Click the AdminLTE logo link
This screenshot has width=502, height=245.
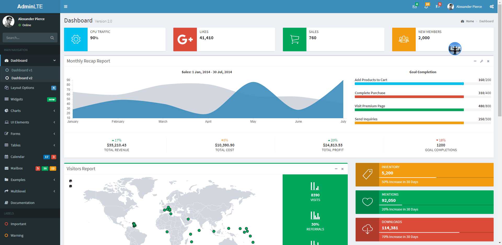tap(30, 7)
